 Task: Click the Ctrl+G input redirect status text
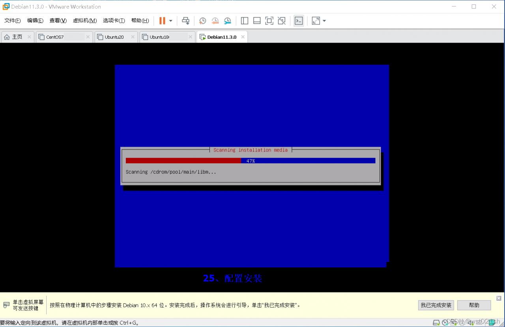[x=69, y=323]
